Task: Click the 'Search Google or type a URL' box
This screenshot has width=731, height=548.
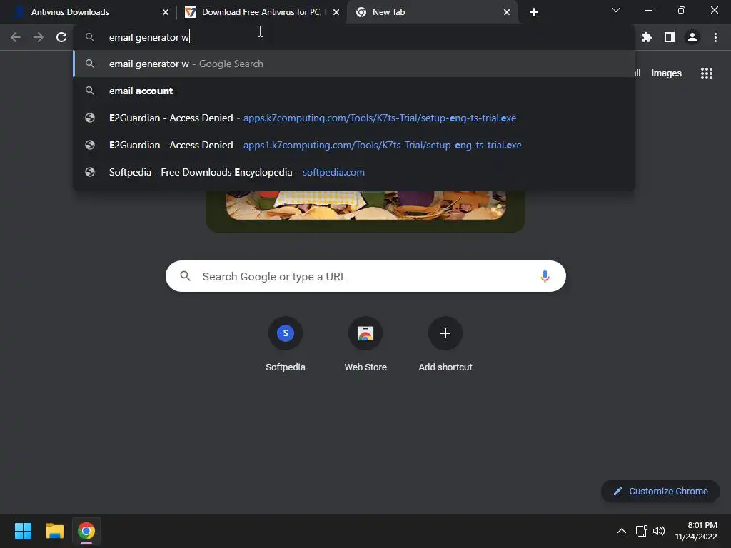Action: tap(365, 276)
